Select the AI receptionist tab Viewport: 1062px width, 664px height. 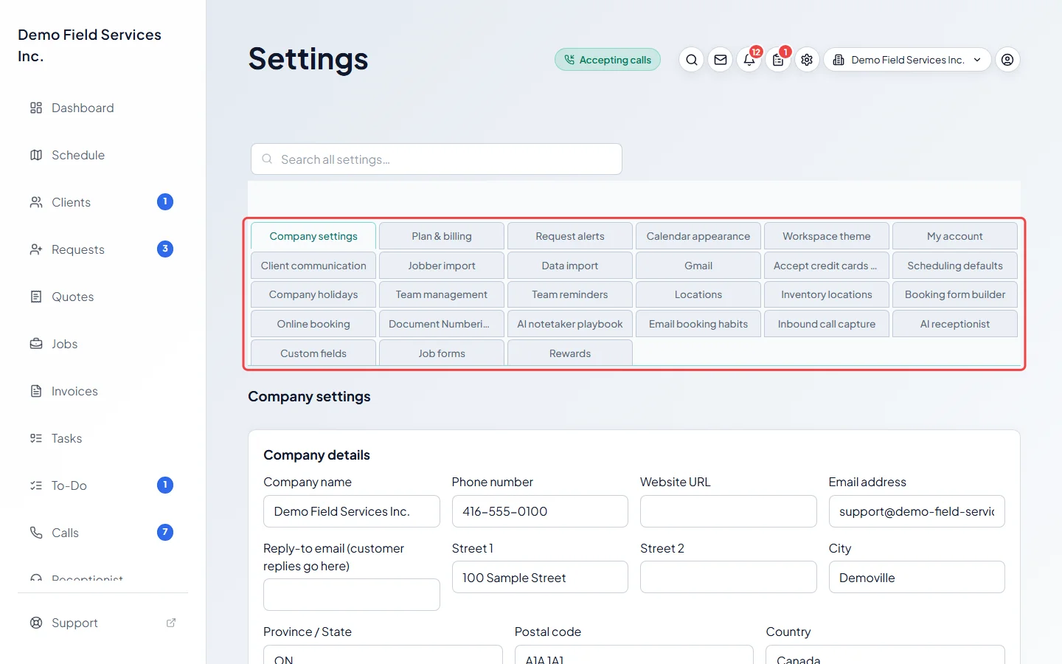click(x=955, y=324)
